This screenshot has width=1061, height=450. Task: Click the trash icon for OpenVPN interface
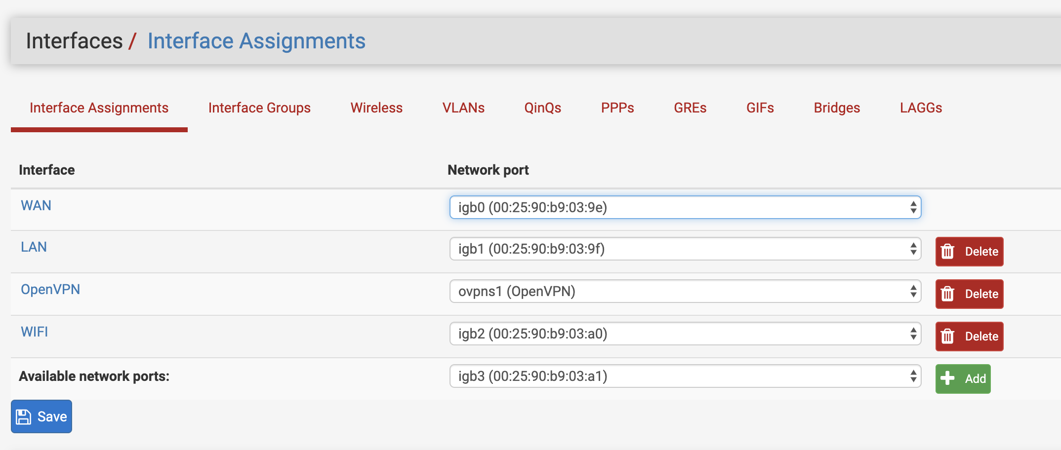point(947,294)
